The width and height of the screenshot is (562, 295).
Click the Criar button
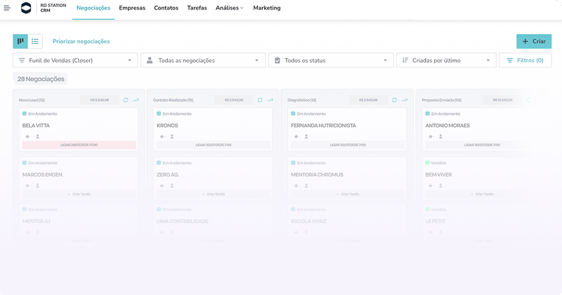pos(534,41)
